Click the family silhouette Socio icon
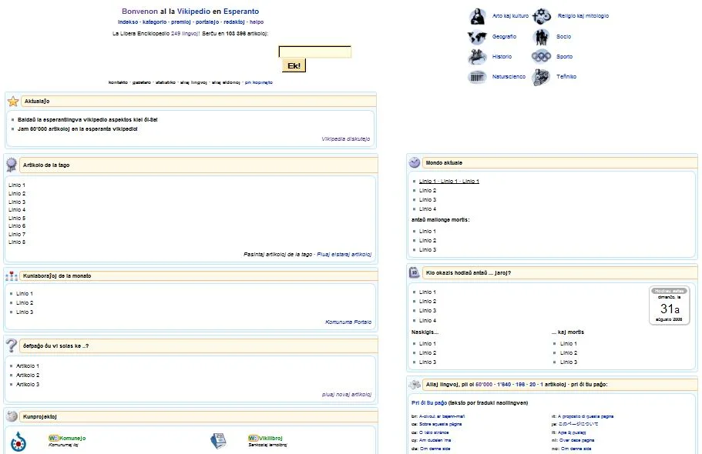The image size is (702, 454). pos(542,36)
